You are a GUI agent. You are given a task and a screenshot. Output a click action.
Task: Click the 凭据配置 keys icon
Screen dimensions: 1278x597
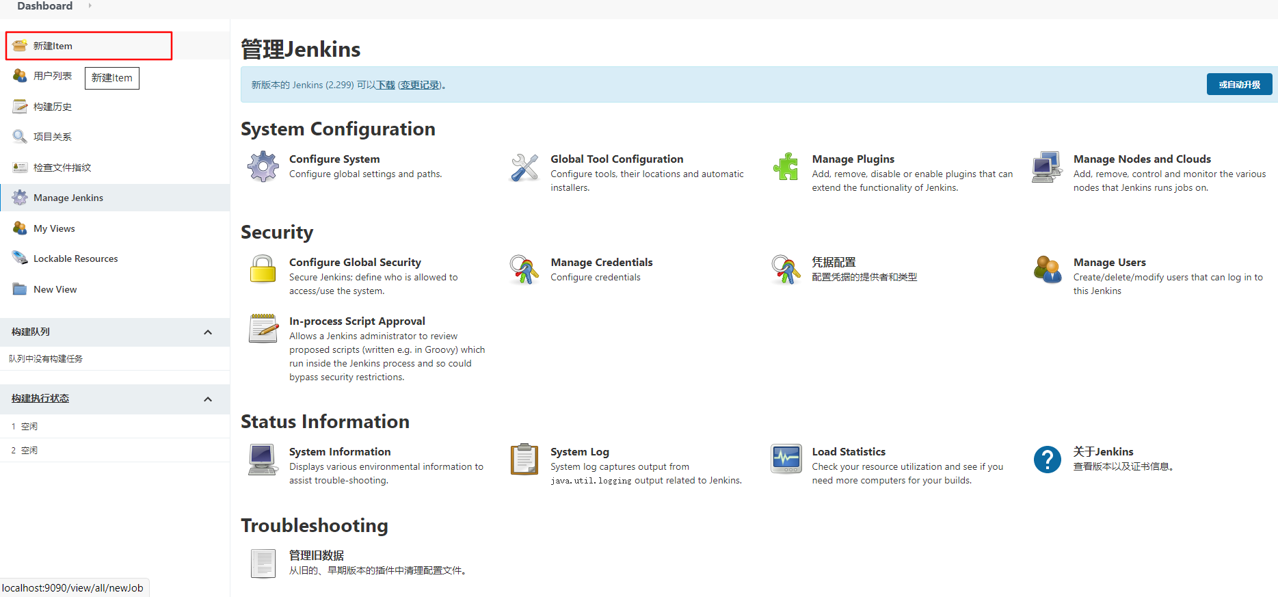(786, 270)
